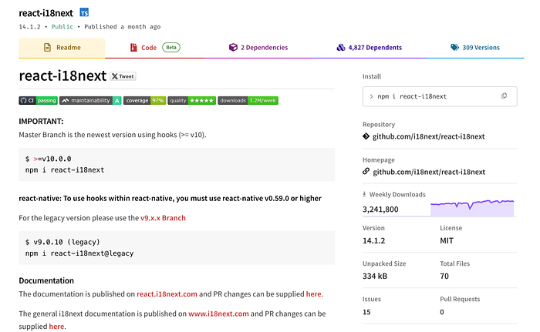Click 'Published a month ago' text
The height and width of the screenshot is (332, 540).
click(122, 27)
